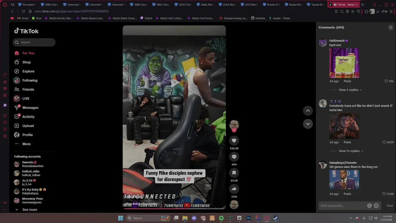Reload the page with refresh icon
396x223 pixels.
(x=23, y=11)
